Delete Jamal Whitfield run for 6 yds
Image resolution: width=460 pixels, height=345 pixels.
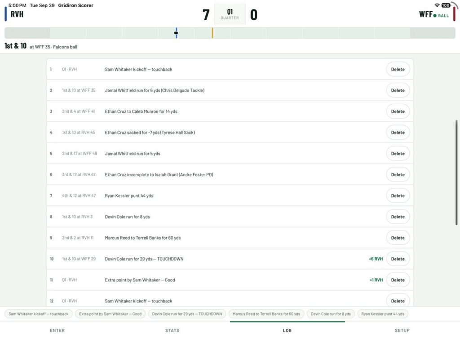point(398,90)
